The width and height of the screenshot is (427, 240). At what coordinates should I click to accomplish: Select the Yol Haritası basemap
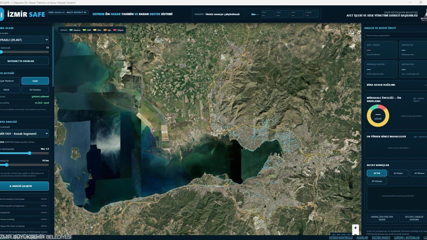35,90
